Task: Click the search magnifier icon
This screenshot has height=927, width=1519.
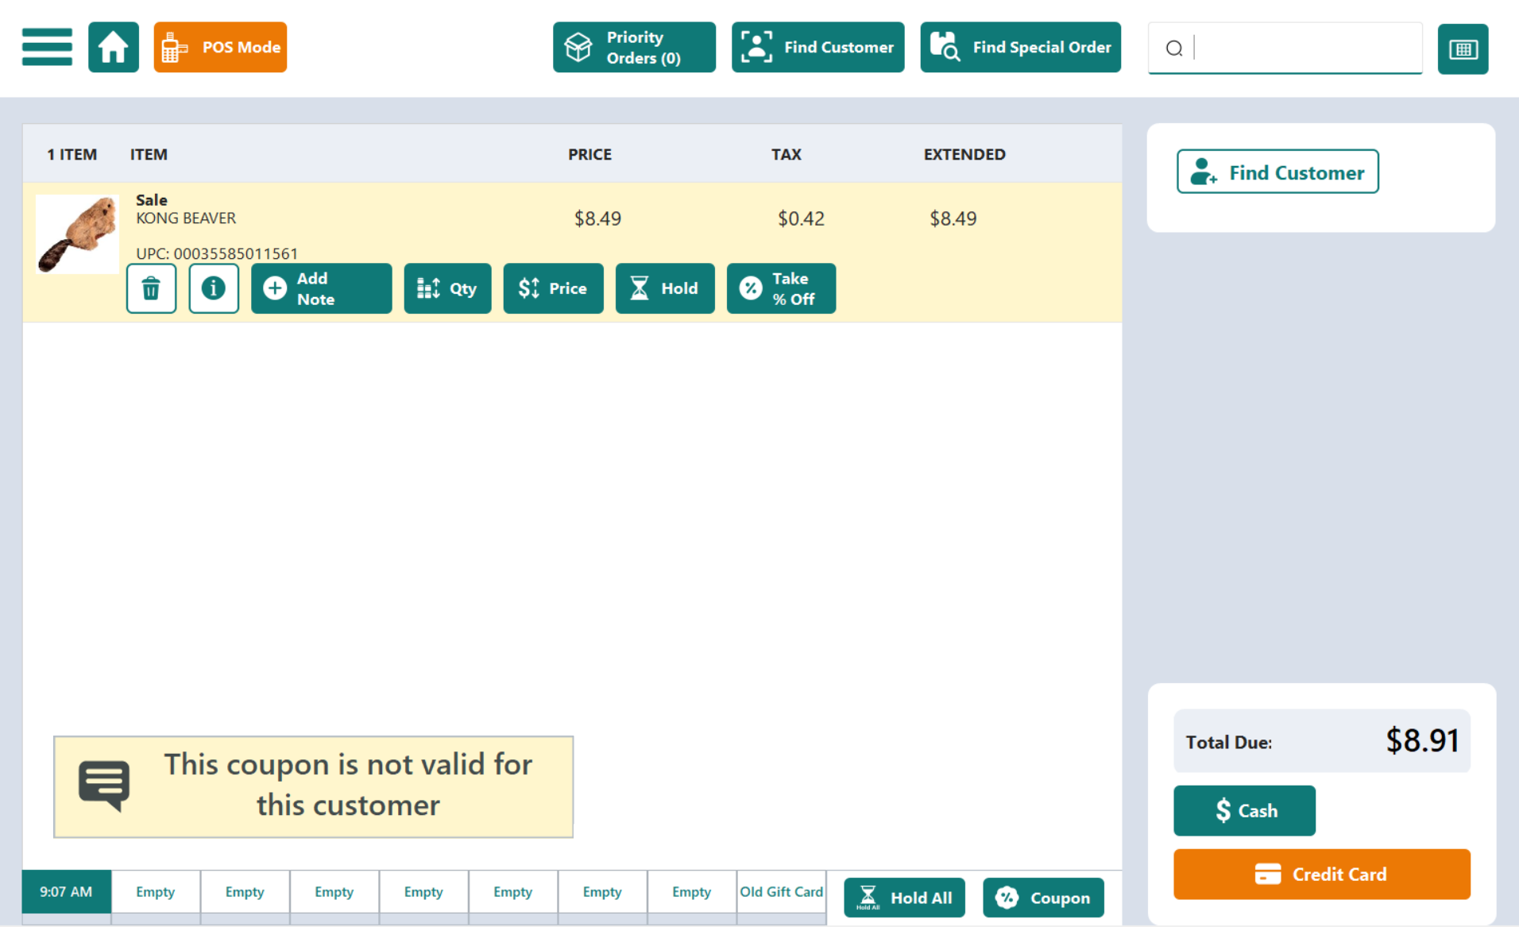Action: pos(1174,48)
